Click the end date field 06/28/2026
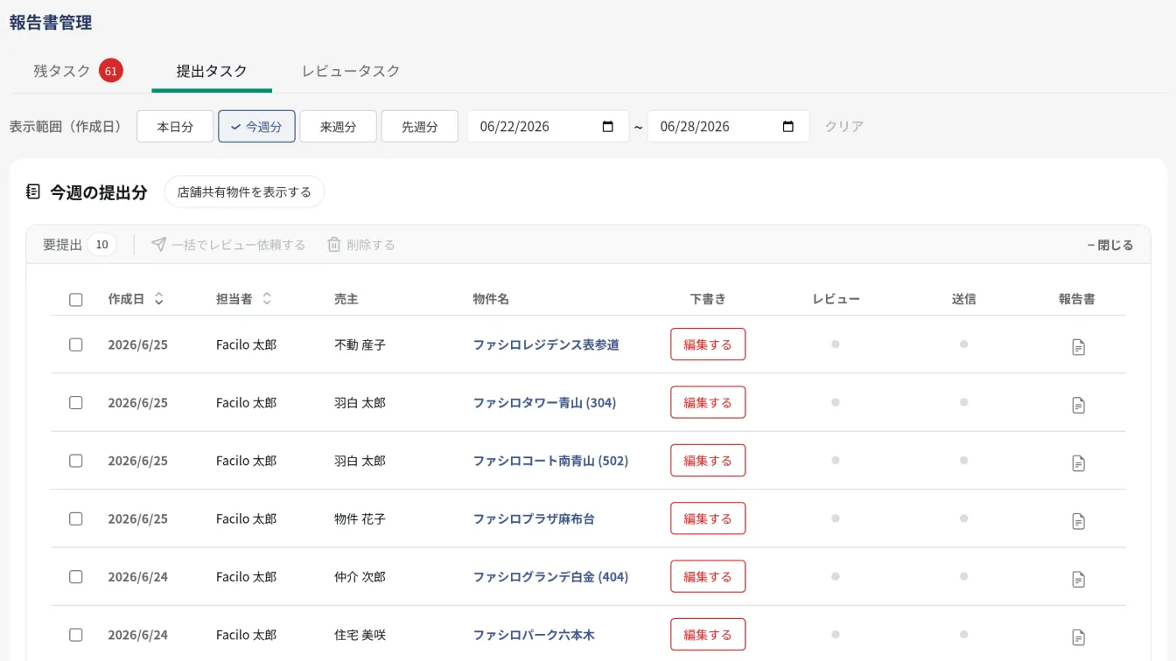 click(x=728, y=127)
